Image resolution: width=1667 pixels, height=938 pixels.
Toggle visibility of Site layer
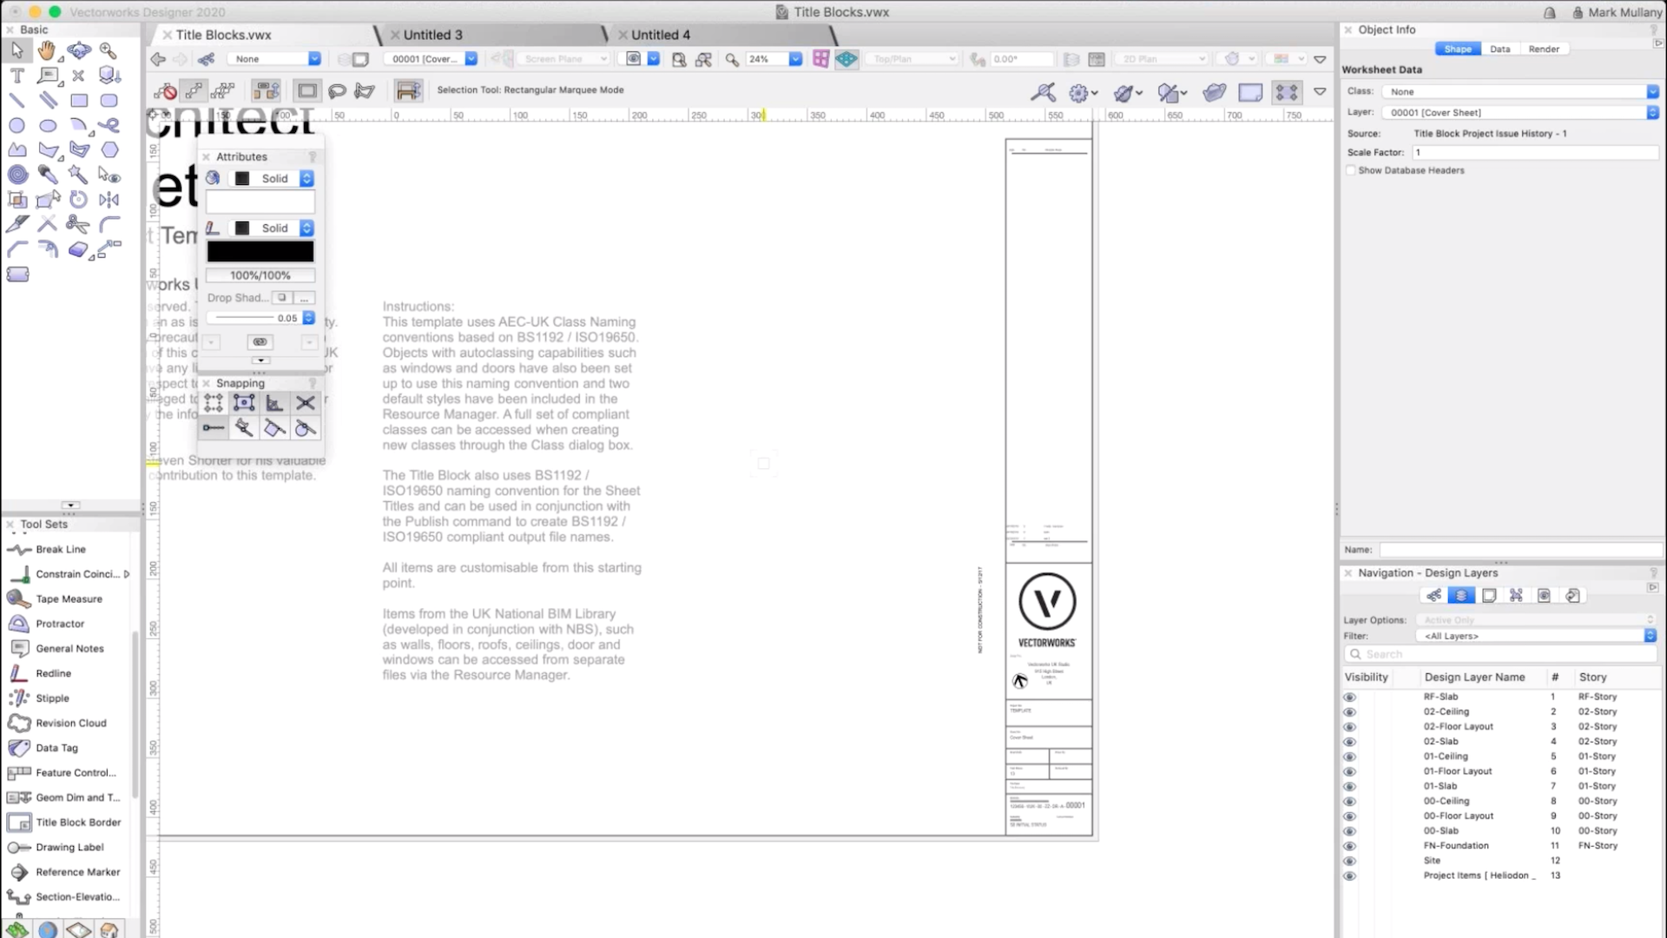pyautogui.click(x=1349, y=861)
